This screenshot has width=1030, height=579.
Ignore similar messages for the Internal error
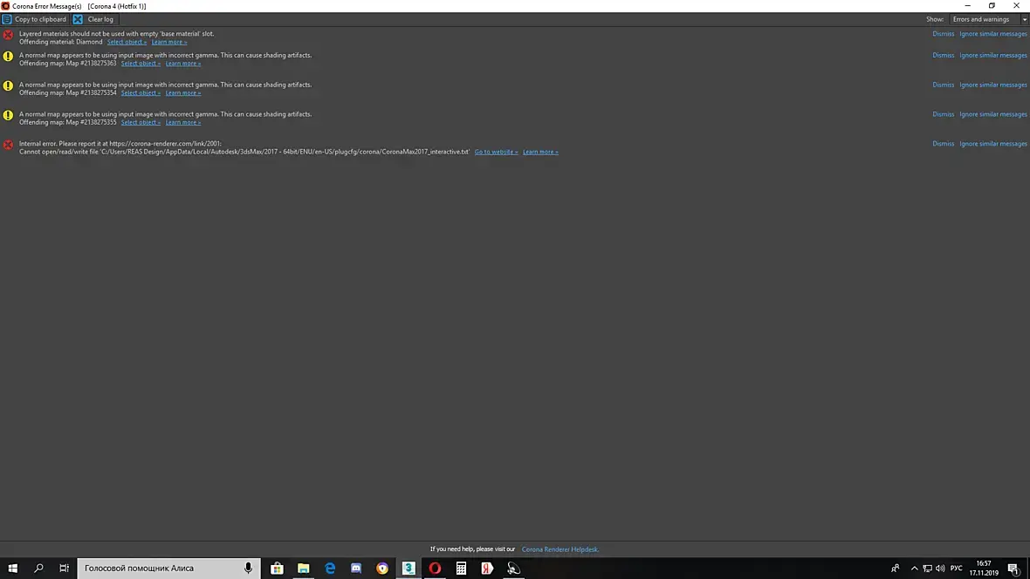tap(992, 144)
